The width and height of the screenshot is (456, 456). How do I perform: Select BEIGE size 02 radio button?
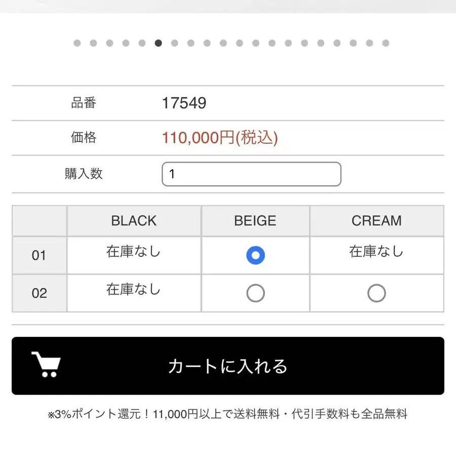click(255, 293)
